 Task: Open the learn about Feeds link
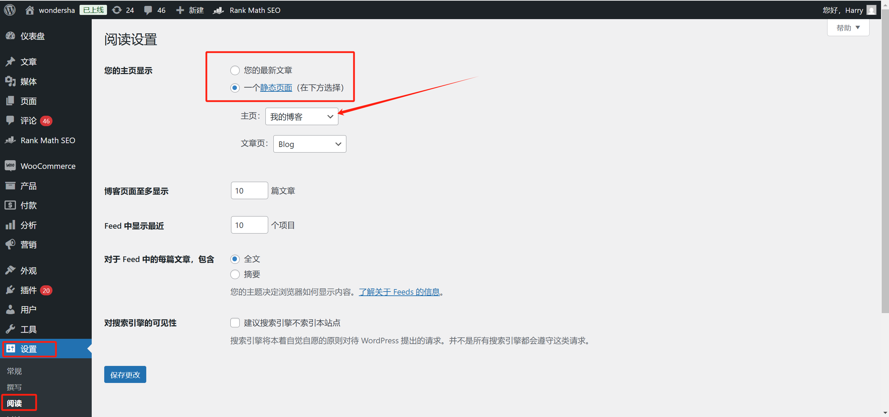pos(399,292)
